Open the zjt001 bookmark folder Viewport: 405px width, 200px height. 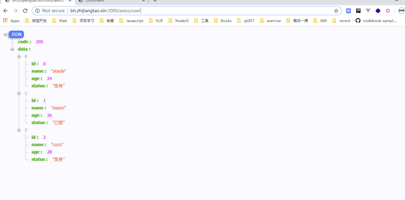pyautogui.click(x=246, y=21)
